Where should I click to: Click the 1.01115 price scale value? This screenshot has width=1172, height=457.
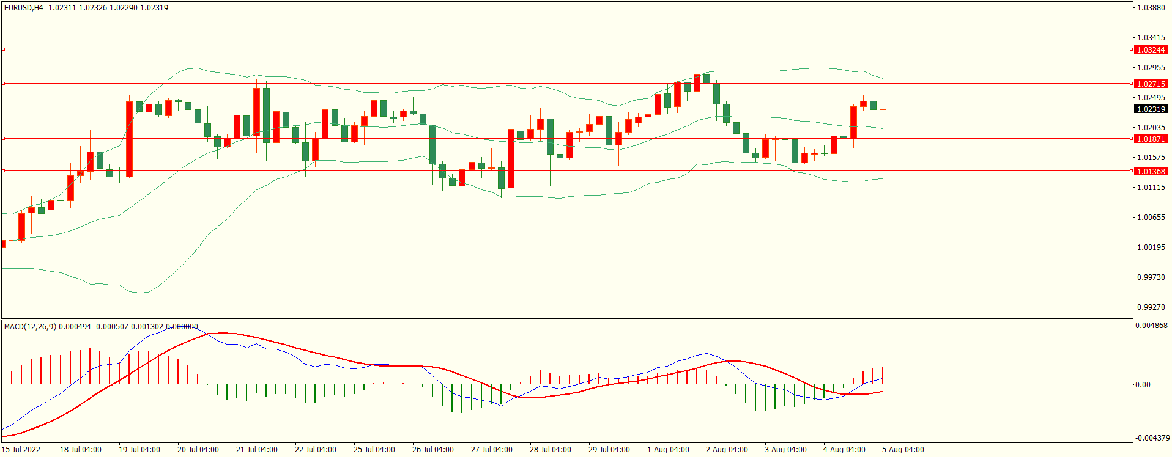(1151, 188)
